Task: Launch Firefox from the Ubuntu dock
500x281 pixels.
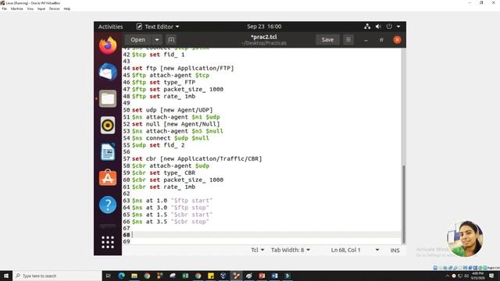Action: coord(108,45)
